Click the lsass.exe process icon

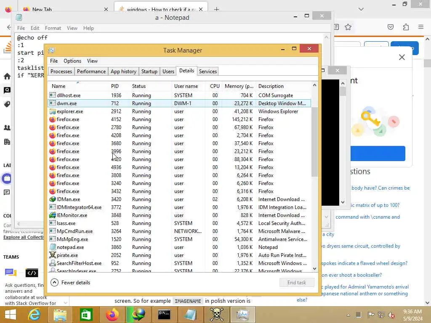point(52,223)
